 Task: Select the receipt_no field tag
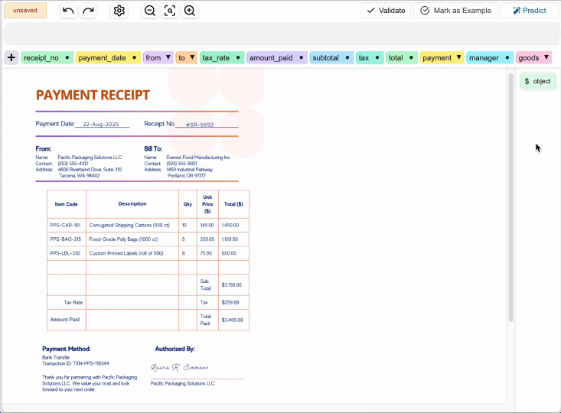tap(41, 57)
